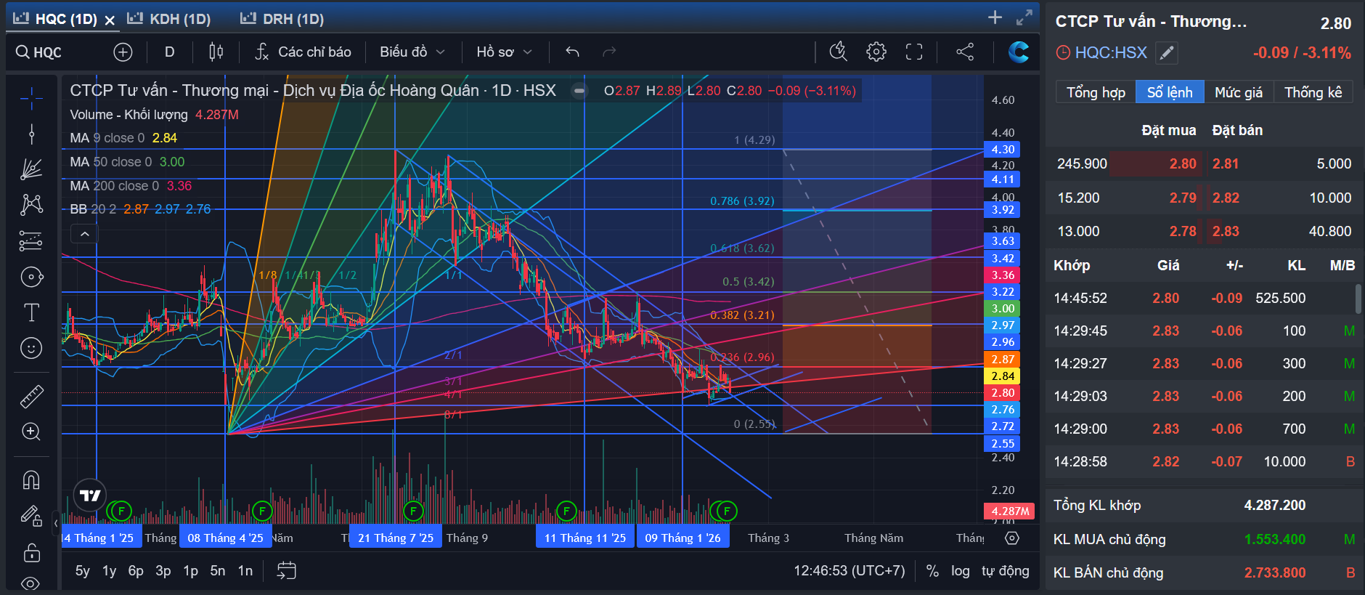
Task: Set time range to 1p
Action: click(x=190, y=571)
